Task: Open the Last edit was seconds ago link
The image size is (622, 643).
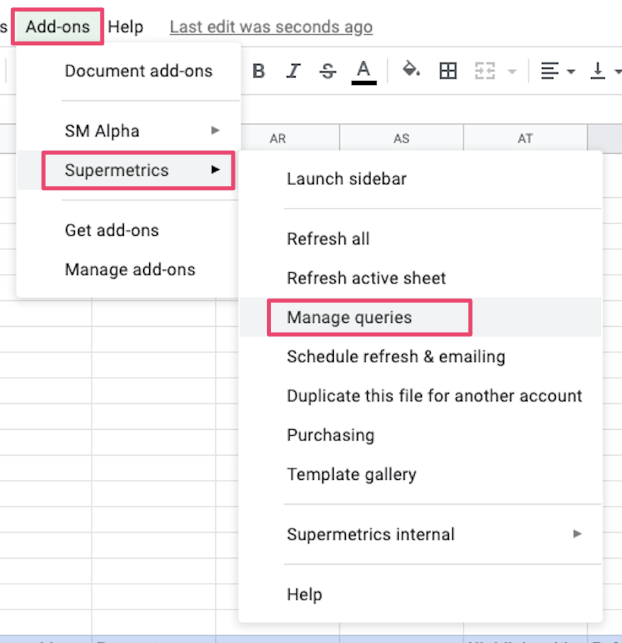Action: [x=271, y=27]
